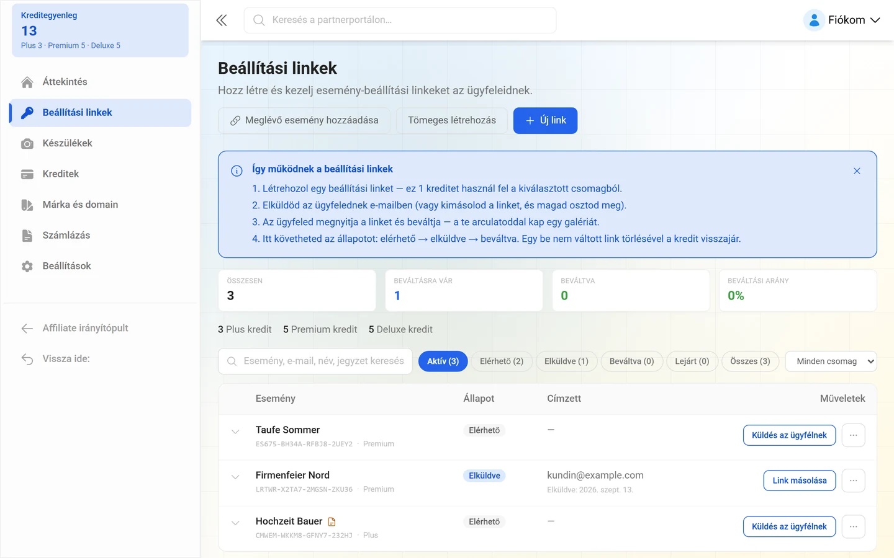This screenshot has height=558, width=894.
Task: Click the Márka és domain icon
Action: click(27, 205)
